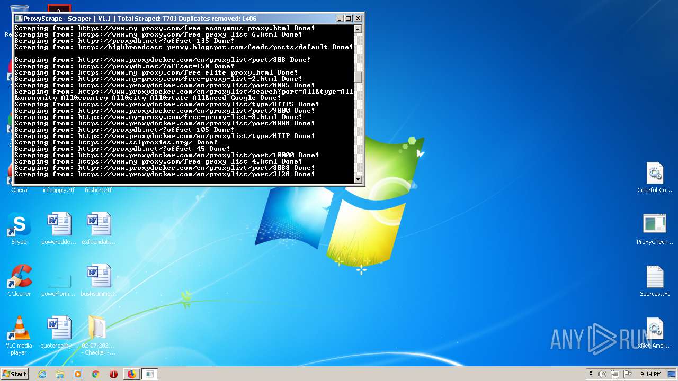Open the ProxyScrape console window system menu icon
678x381 pixels.
click(x=19, y=19)
